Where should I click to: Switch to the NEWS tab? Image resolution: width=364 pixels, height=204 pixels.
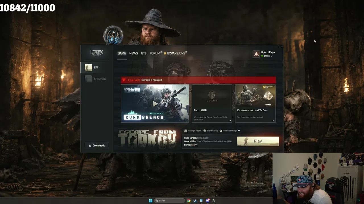tap(133, 53)
